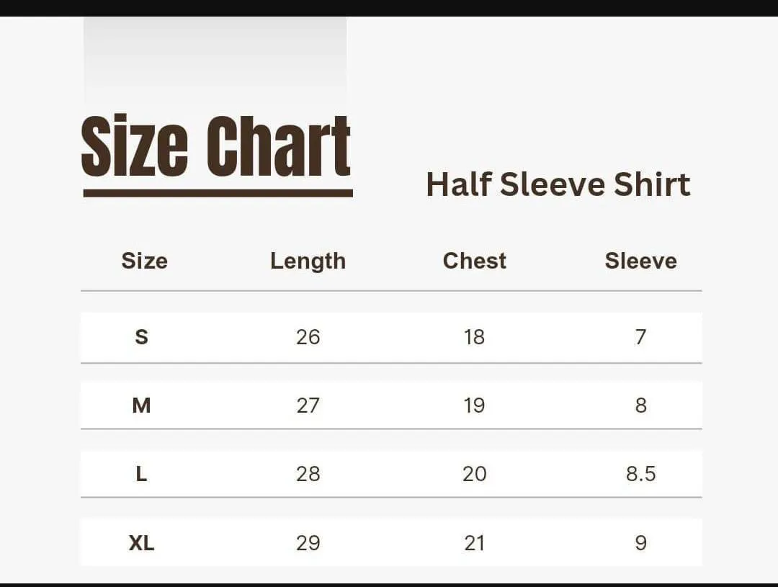Pick the length value 26 for size S

click(x=308, y=336)
